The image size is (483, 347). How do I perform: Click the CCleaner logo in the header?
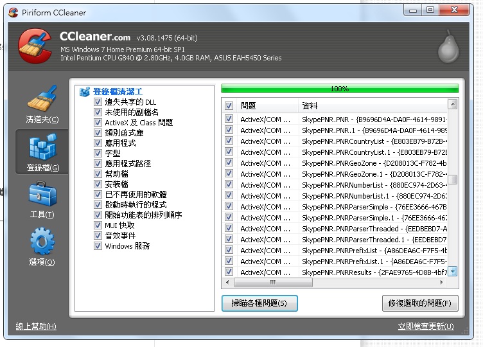(35, 46)
